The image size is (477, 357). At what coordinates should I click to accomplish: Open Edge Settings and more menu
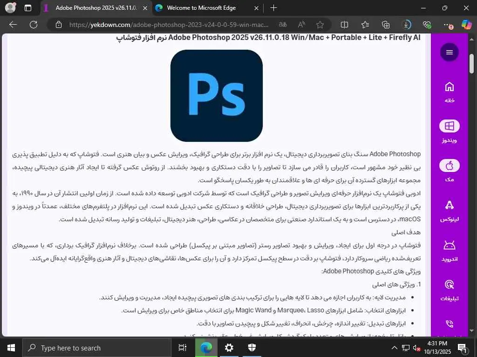point(448,25)
